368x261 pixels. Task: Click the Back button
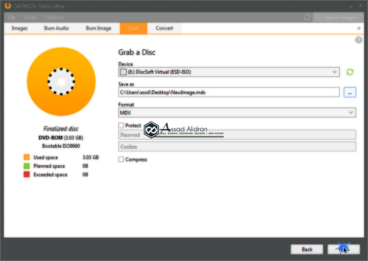[x=307, y=249]
